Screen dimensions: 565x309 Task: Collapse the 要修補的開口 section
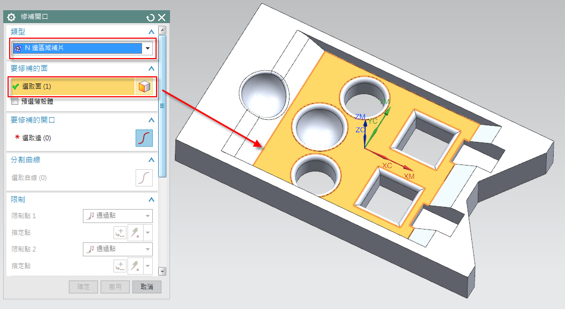click(151, 120)
